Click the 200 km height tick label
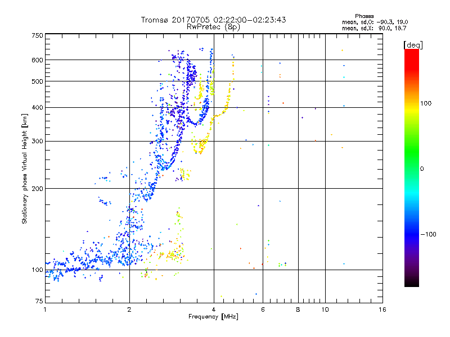This screenshot has width=450, height=337. (37, 189)
